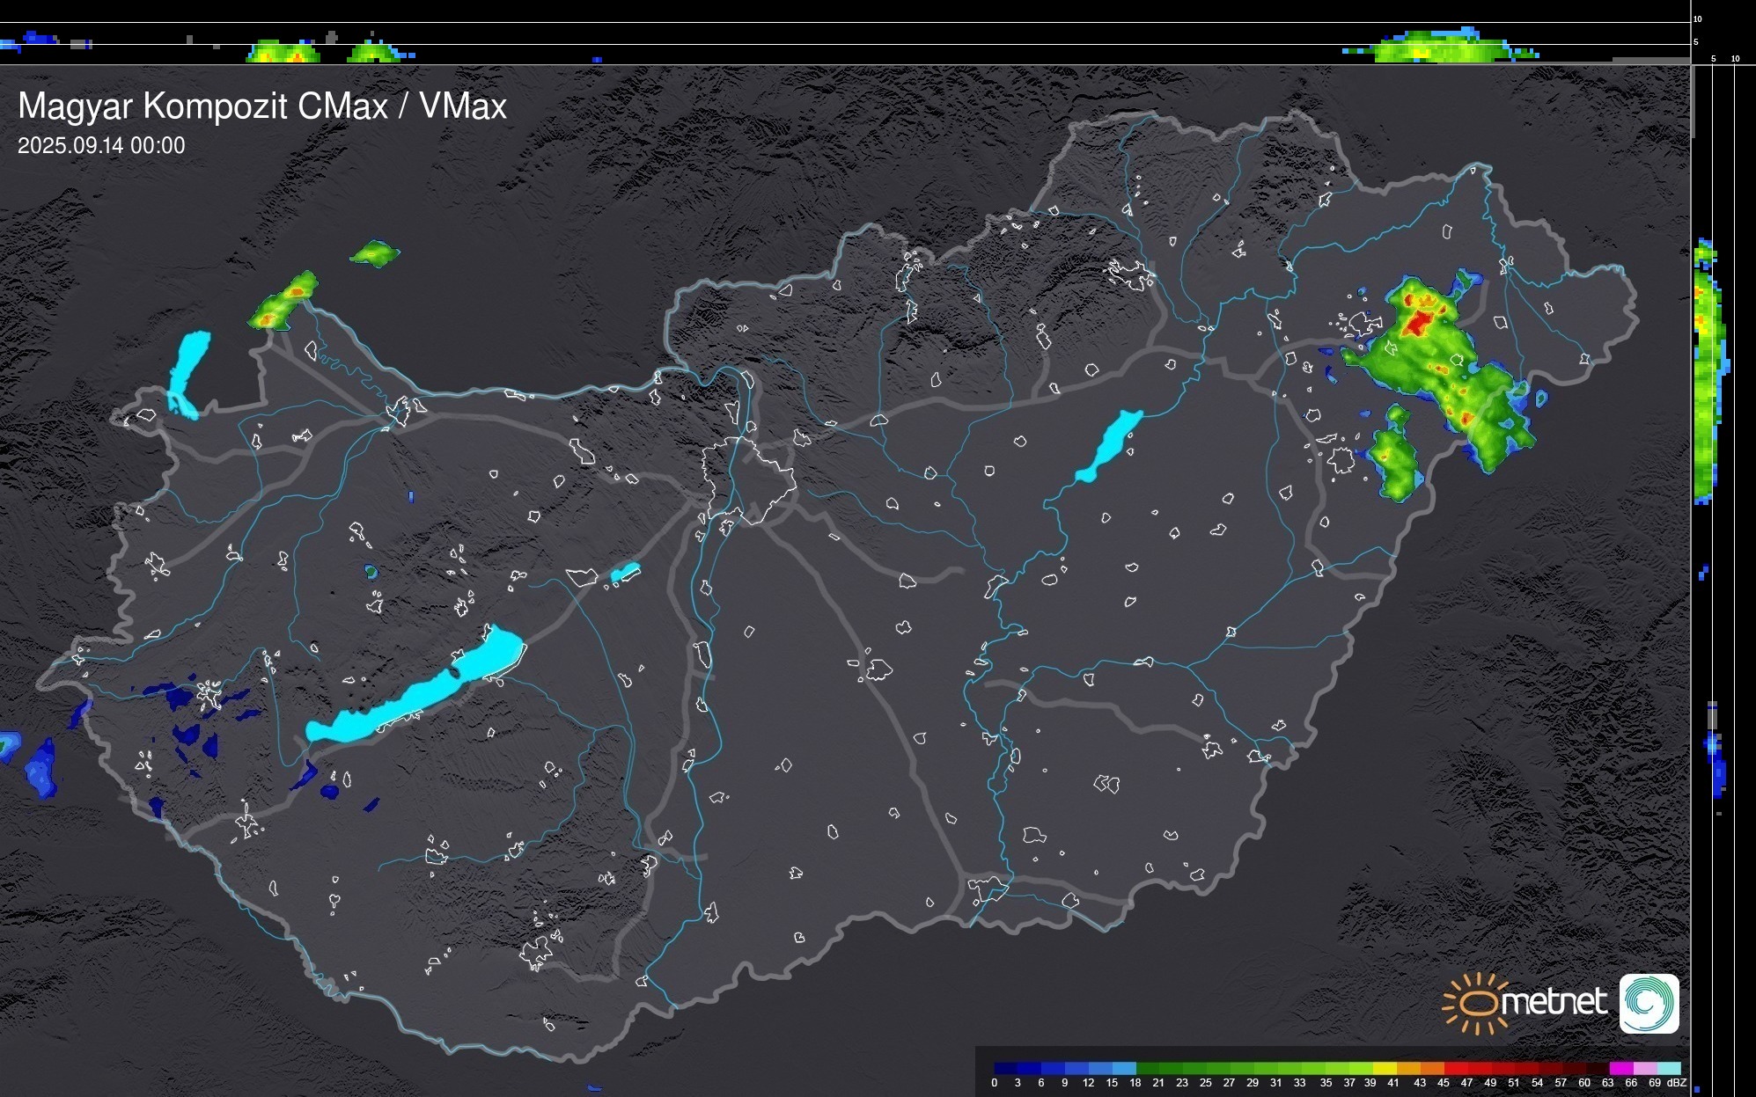Click the 2025.09.14 00:00 timestamp
The image size is (1756, 1097).
pos(101,146)
